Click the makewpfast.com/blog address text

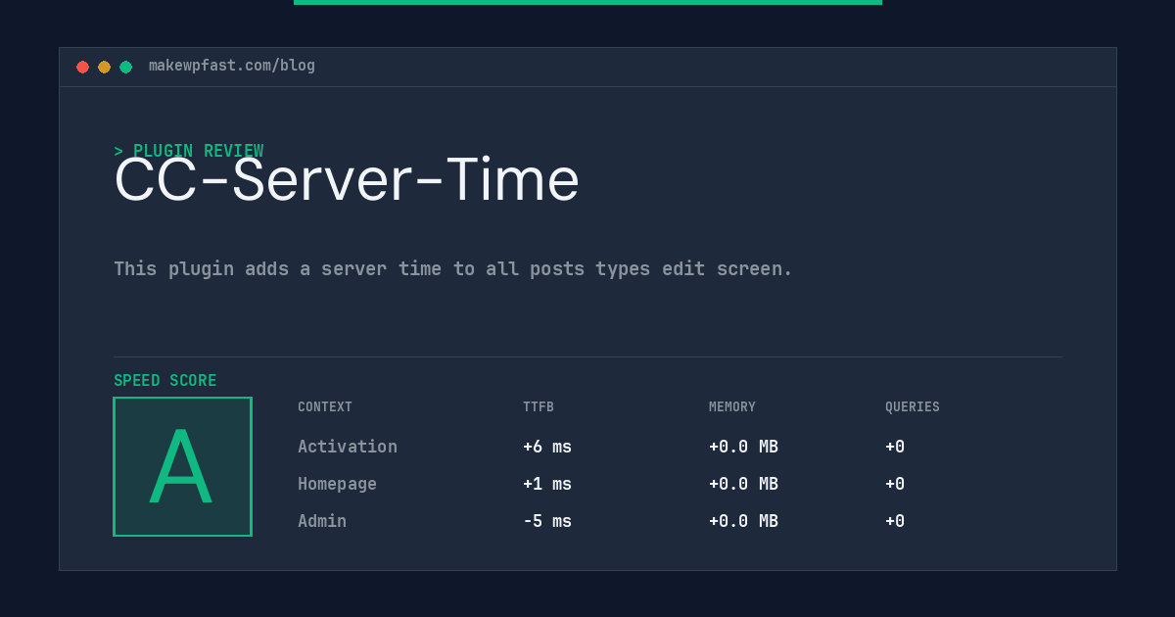[x=232, y=66]
